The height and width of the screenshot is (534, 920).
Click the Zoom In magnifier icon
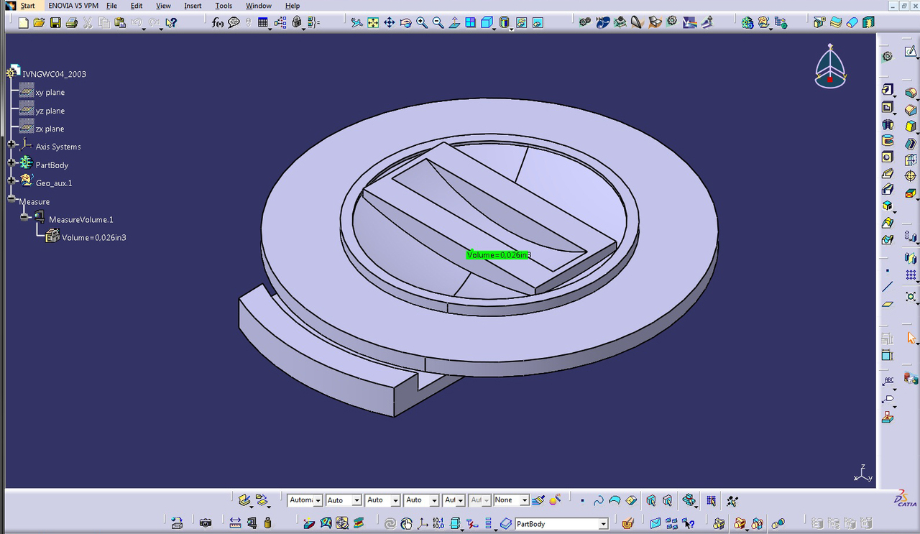coord(422,23)
